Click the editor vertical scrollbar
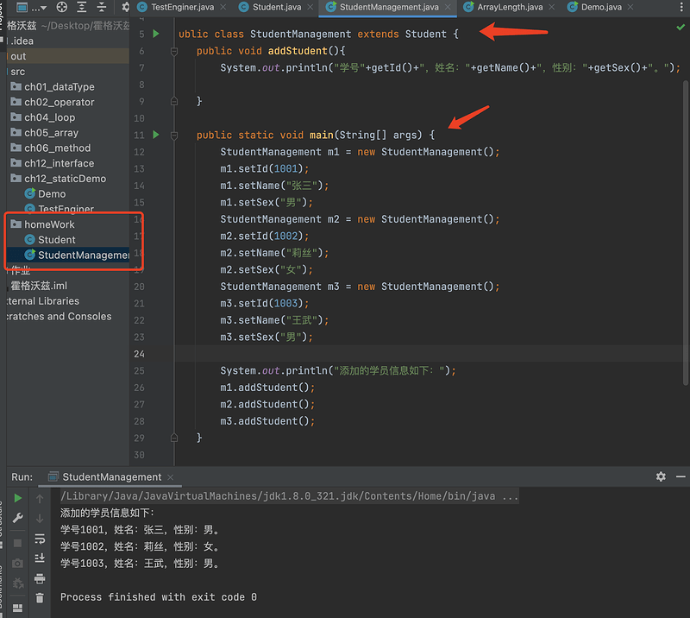 click(686, 232)
